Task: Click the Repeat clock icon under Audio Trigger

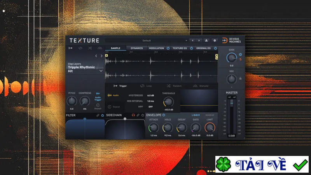Action: click(x=98, y=105)
